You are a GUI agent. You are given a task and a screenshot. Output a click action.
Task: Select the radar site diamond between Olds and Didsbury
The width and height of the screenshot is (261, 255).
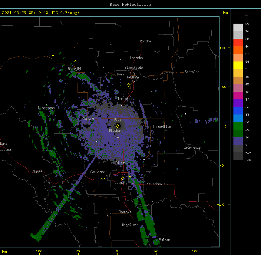tap(117, 126)
